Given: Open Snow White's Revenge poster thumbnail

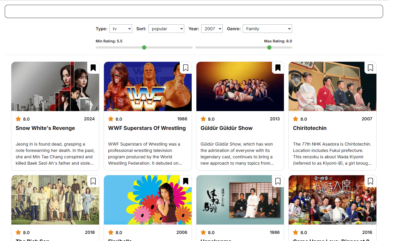Looking at the screenshot, I should click(55, 86).
